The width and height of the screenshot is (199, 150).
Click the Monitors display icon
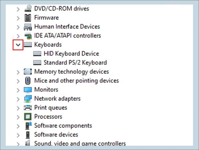coord(28,90)
